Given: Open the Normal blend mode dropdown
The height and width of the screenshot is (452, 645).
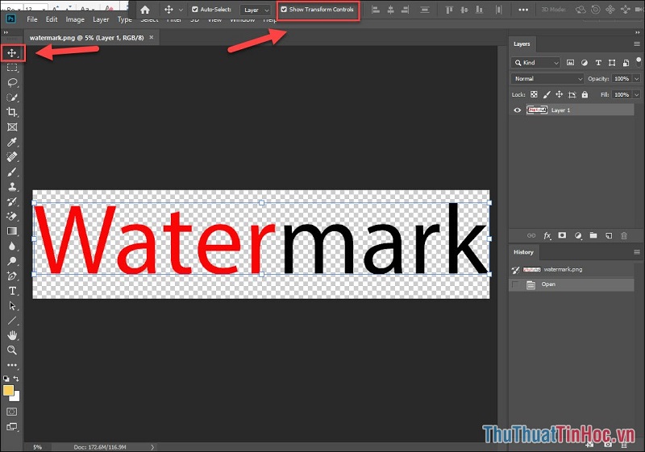Looking at the screenshot, I should (547, 78).
